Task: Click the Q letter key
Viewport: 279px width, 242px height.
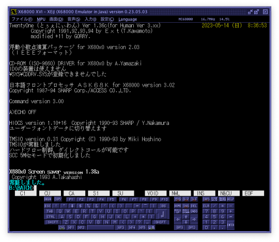Action: [60, 212]
